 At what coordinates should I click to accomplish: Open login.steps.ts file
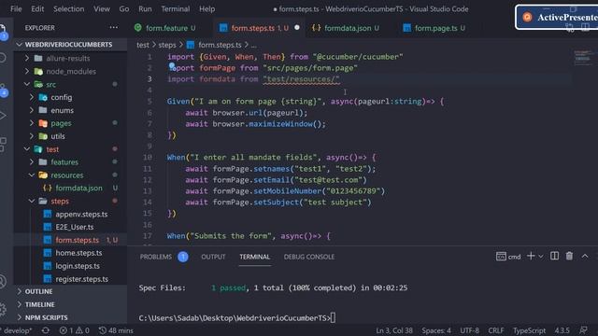click(x=71, y=266)
